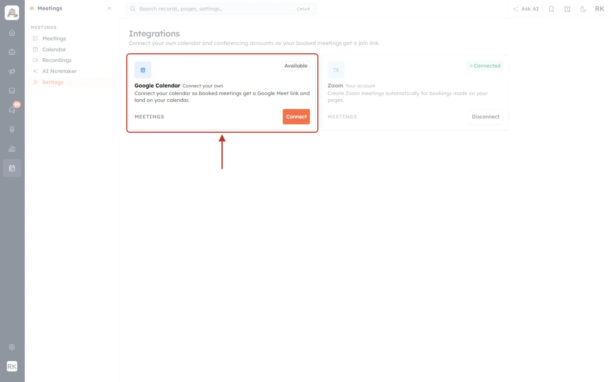Toggle dark mode with moon icon
The height and width of the screenshot is (382, 611).
583,9
